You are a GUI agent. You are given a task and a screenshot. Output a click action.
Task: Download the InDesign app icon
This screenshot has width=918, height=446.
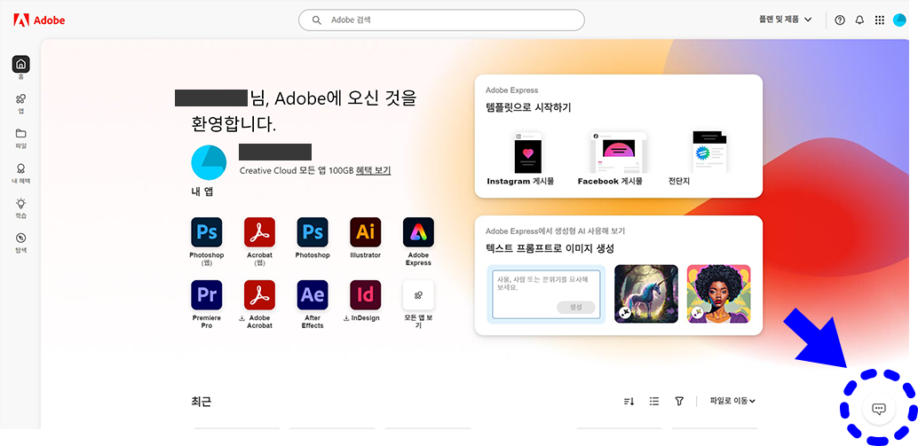365,295
